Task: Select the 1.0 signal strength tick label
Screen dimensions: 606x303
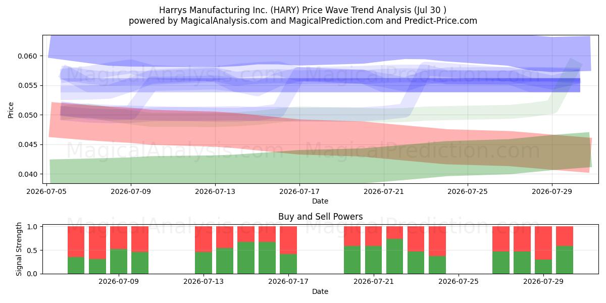Action: 33,227
